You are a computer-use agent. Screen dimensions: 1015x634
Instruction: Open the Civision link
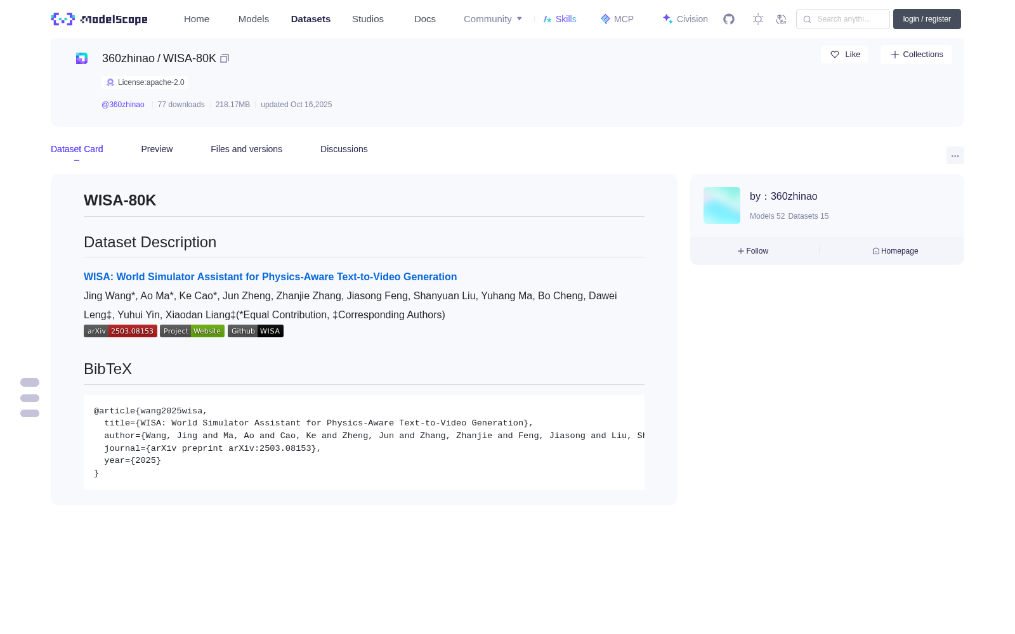pyautogui.click(x=685, y=19)
